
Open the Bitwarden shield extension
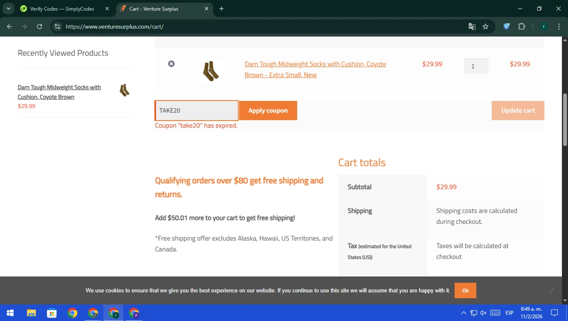point(507,27)
